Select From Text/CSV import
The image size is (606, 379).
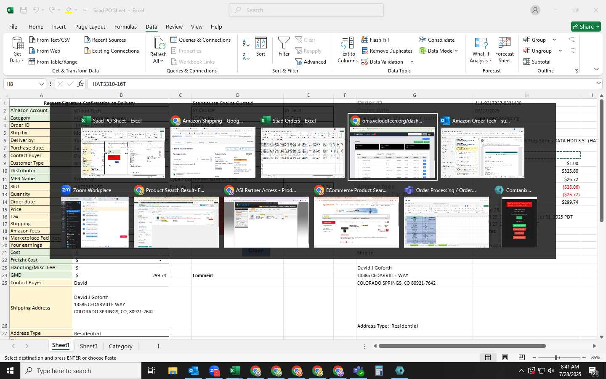click(x=49, y=40)
